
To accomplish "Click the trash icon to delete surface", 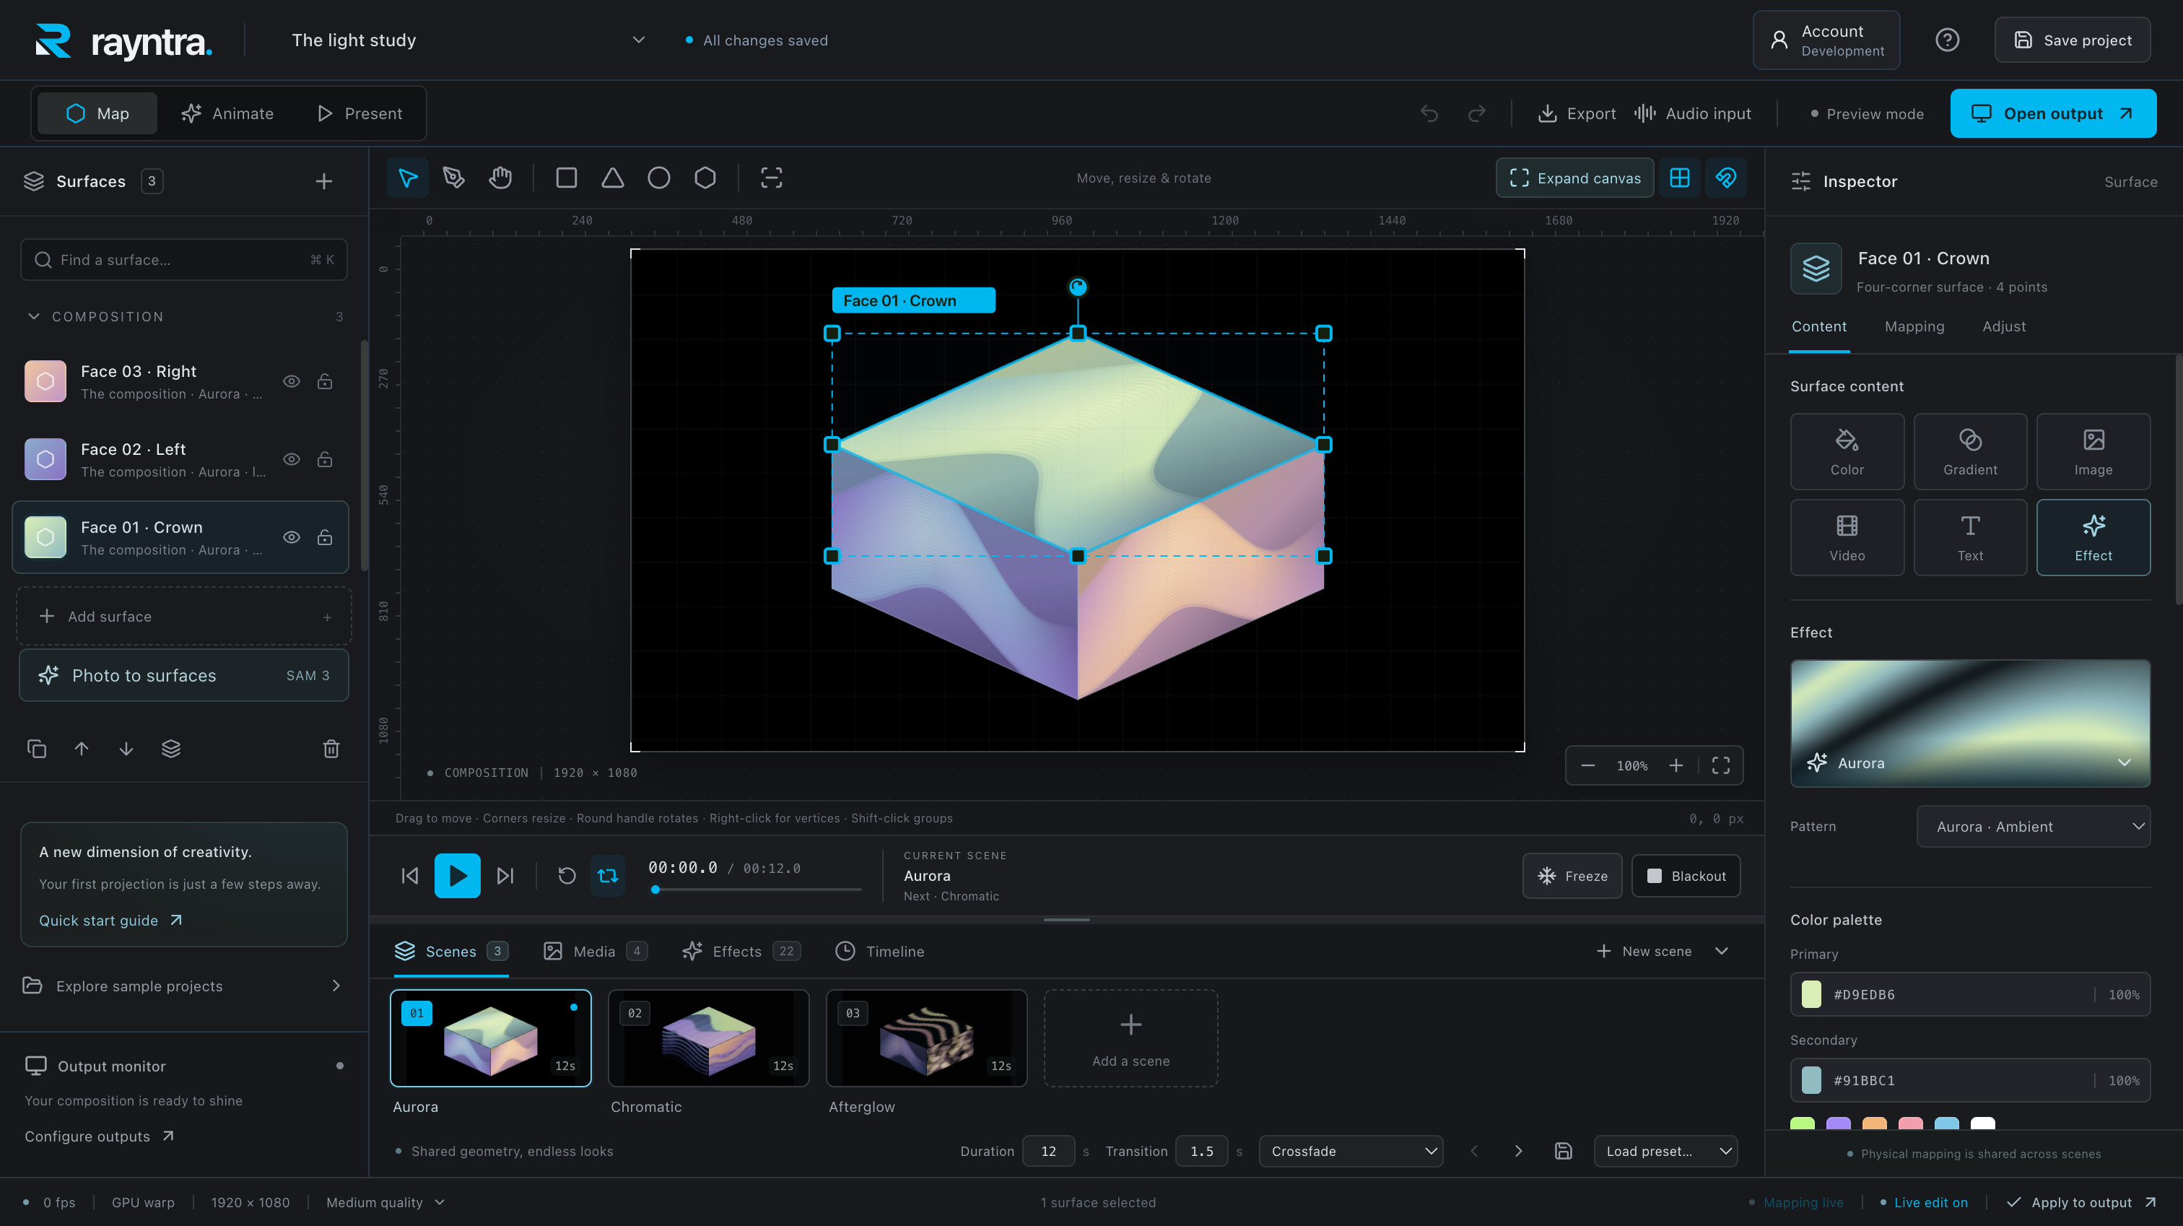I will (331, 749).
